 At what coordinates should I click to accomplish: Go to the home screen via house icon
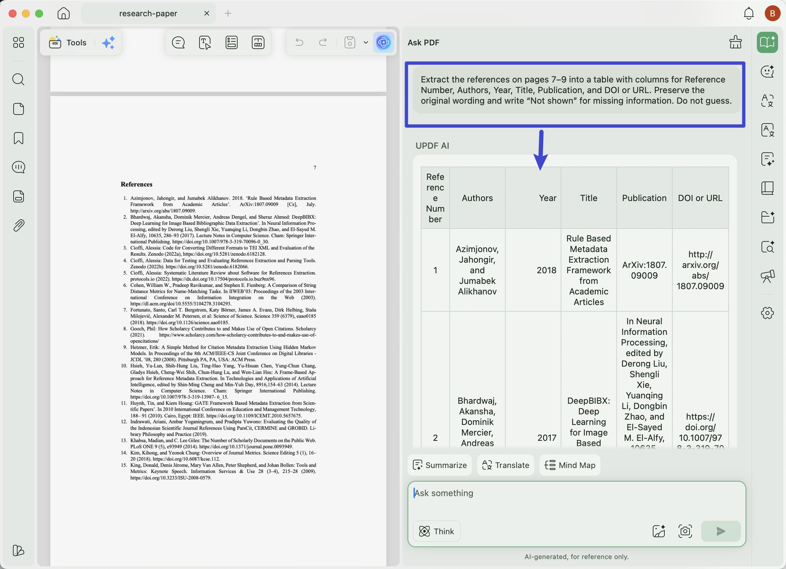click(63, 13)
